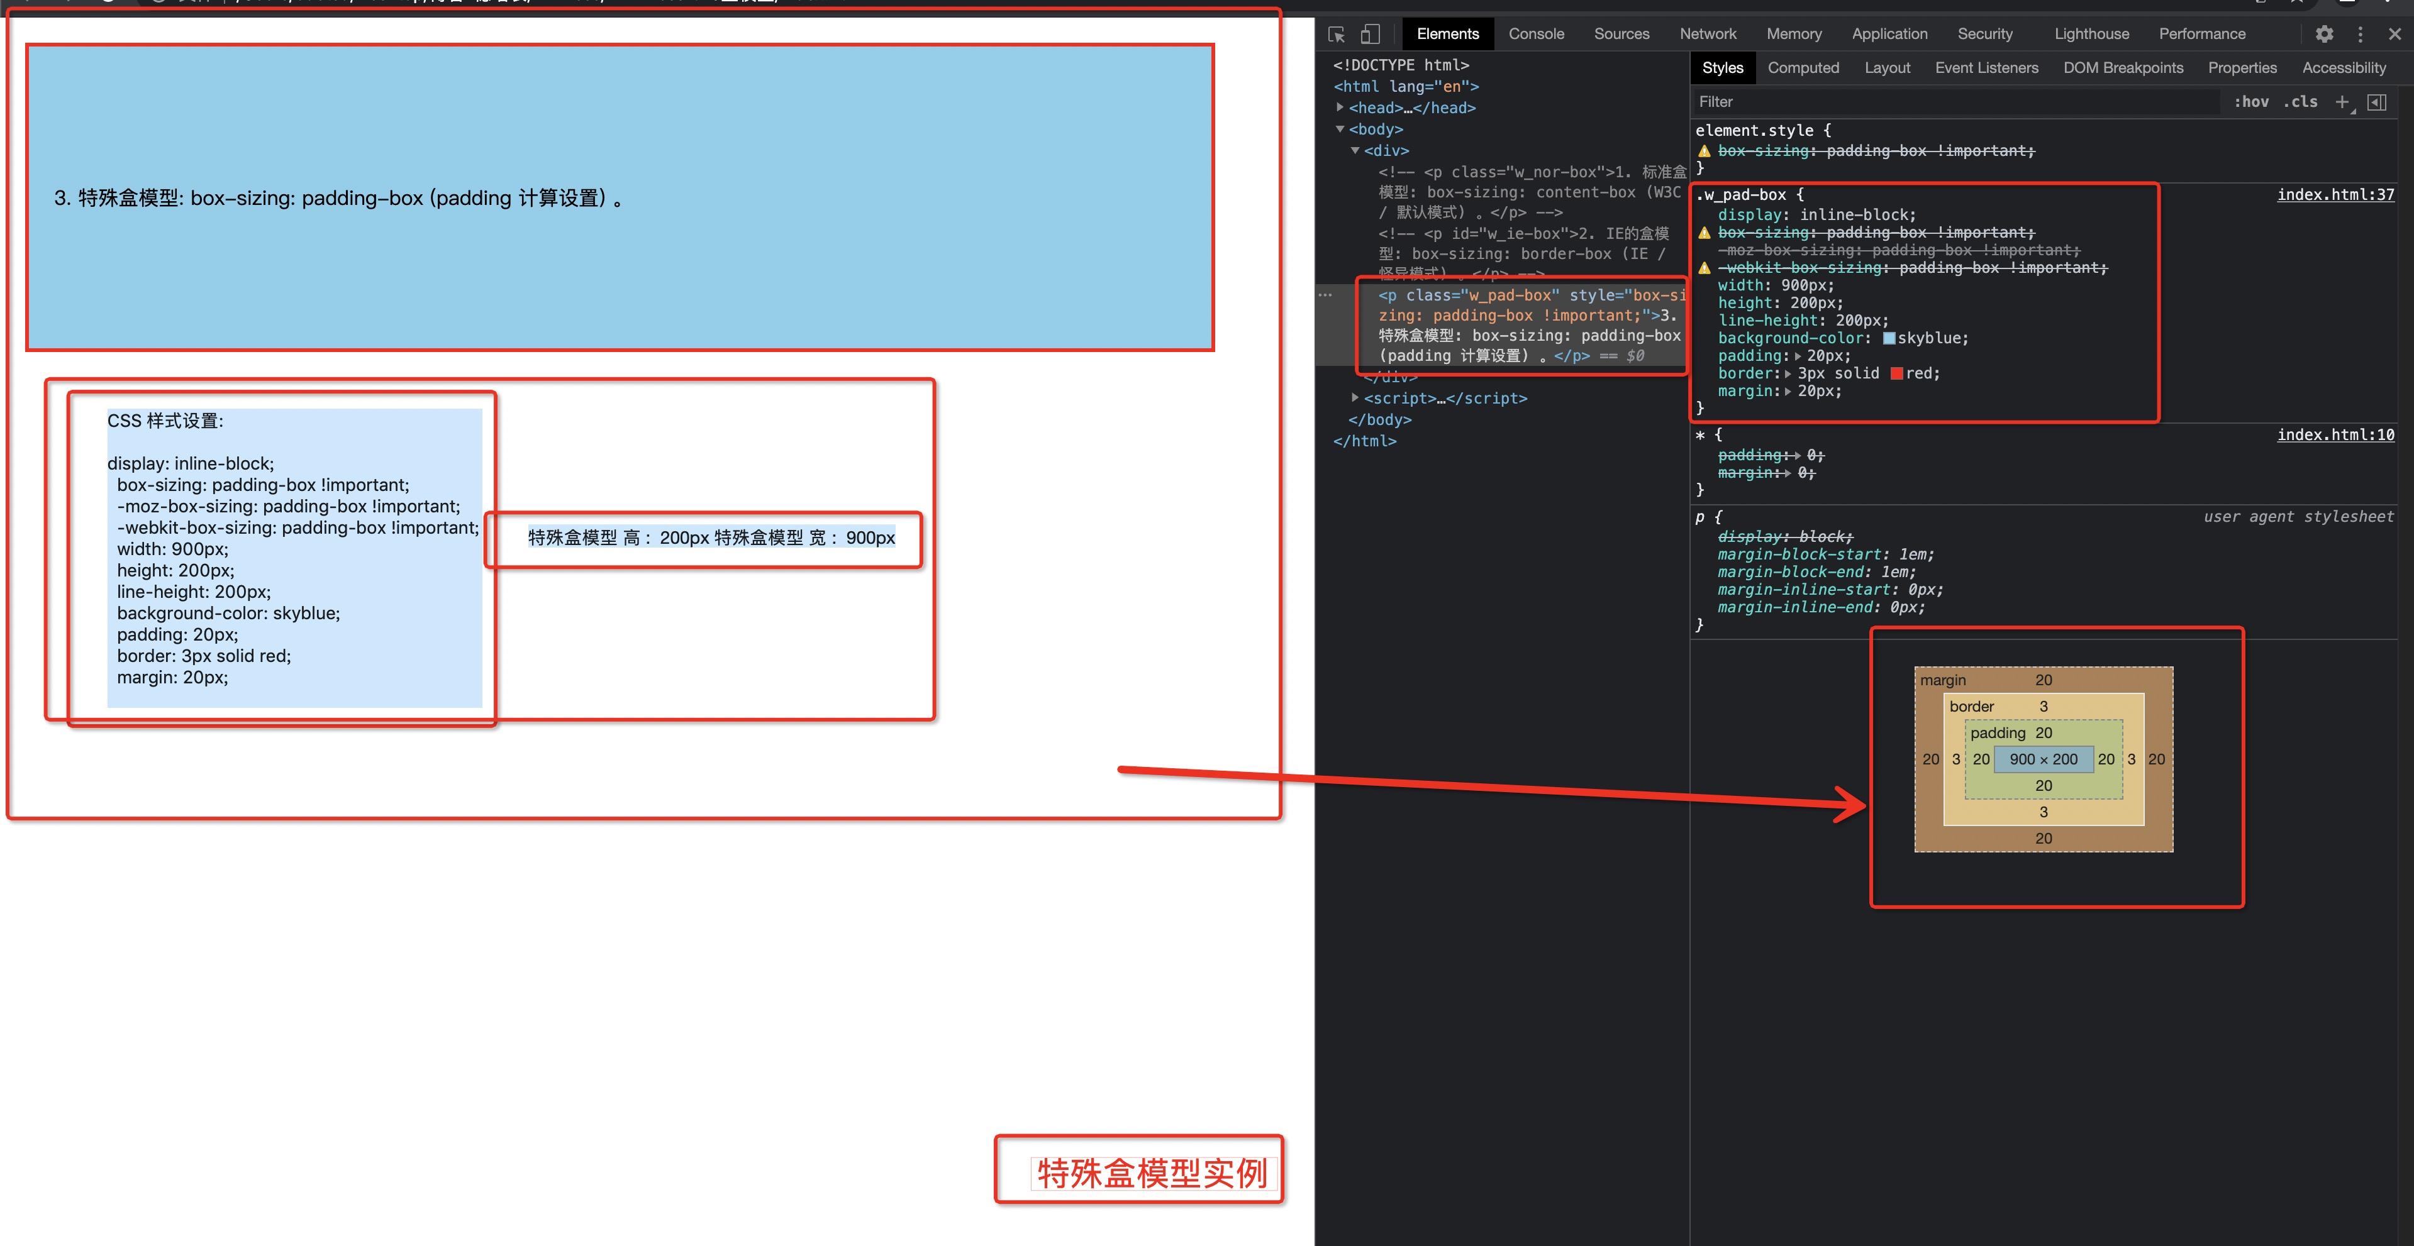Click the ellipsis beside the selected p node

tap(1325, 295)
